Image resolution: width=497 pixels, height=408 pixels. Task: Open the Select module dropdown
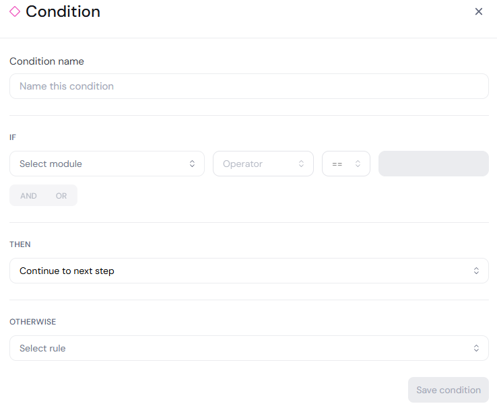coord(107,164)
